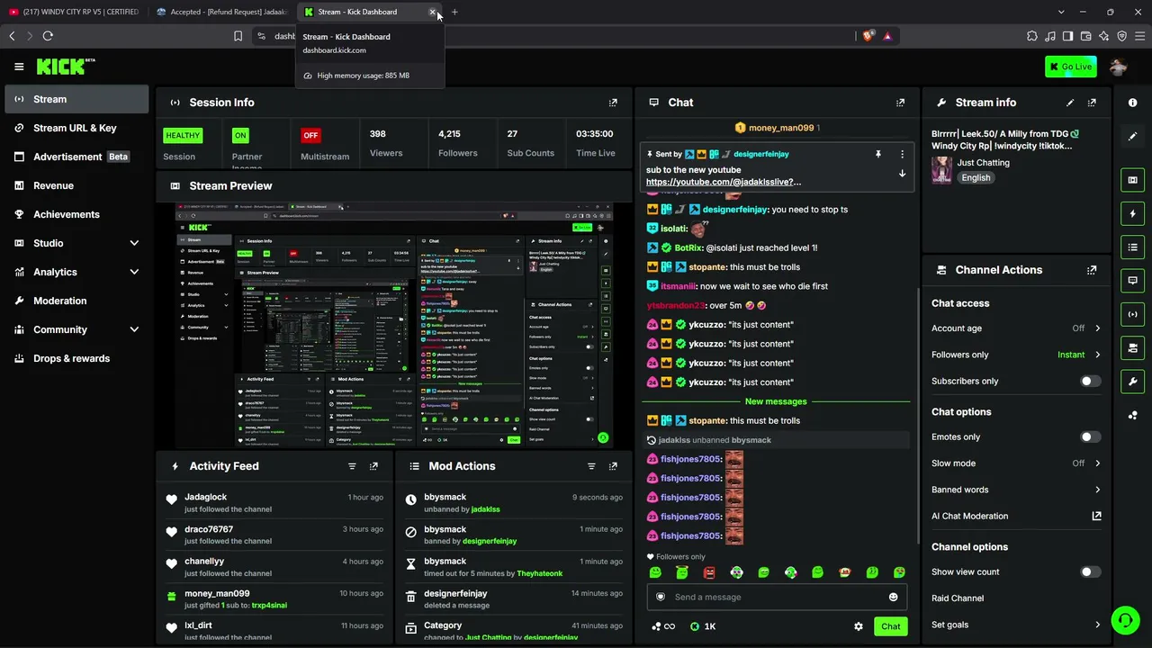Reload page with browser refresh button
Viewport: 1152px width, 648px height.
(x=48, y=36)
